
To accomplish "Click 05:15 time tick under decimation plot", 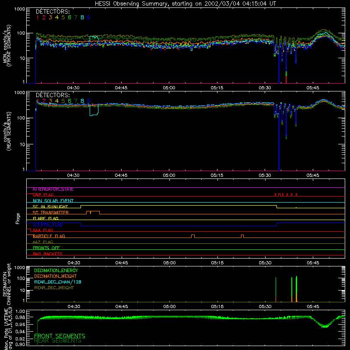I will [217, 307].
